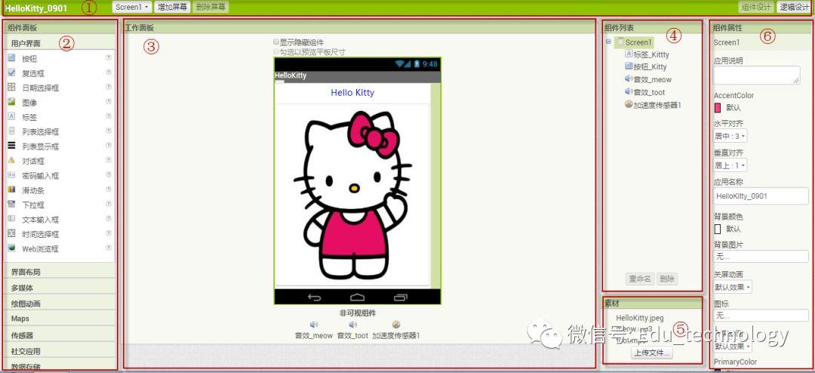Image resolution: width=815 pixels, height=373 pixels.
Task: Select 音效_toot in component tree
Action: pyautogui.click(x=645, y=92)
